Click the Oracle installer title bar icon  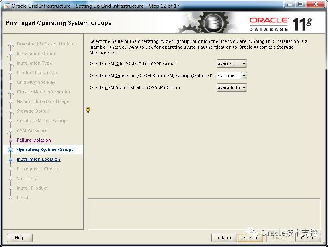pyautogui.click(x=7, y=6)
